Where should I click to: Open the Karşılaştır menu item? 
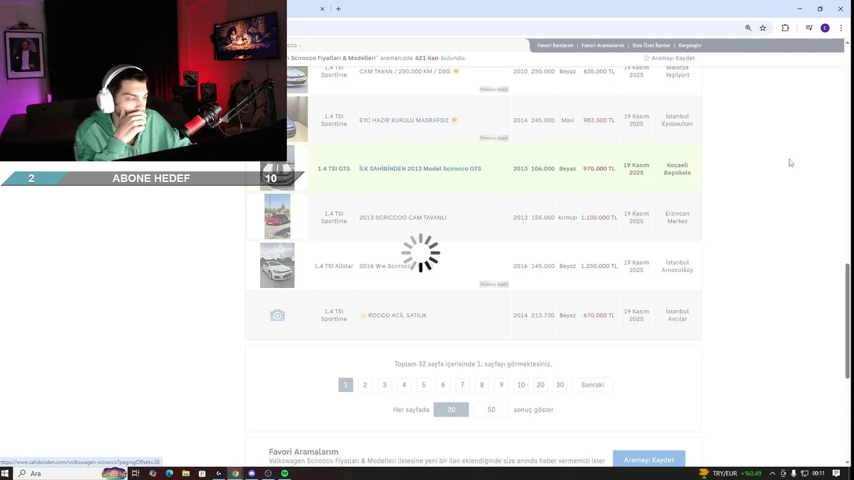click(690, 45)
